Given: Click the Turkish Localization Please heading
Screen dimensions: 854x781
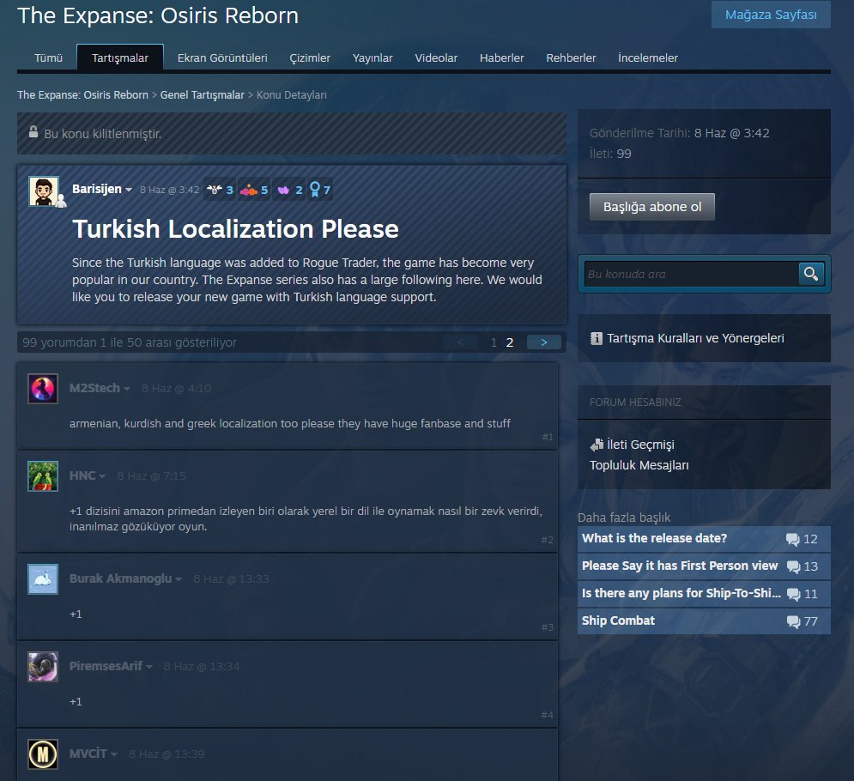Looking at the screenshot, I should coord(236,229).
